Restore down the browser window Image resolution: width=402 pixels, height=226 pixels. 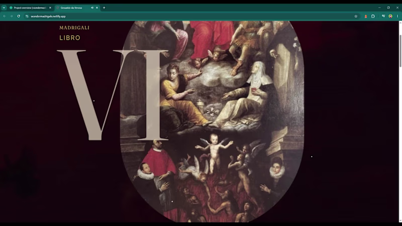pos(388,8)
